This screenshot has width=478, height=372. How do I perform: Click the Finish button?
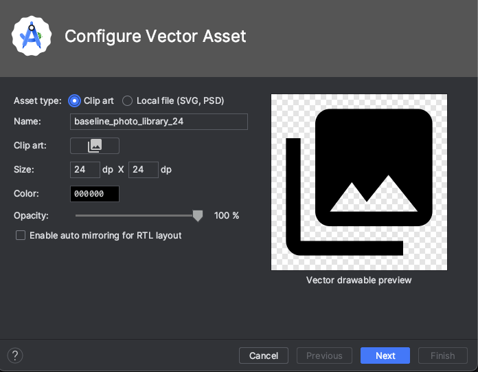[x=443, y=355]
